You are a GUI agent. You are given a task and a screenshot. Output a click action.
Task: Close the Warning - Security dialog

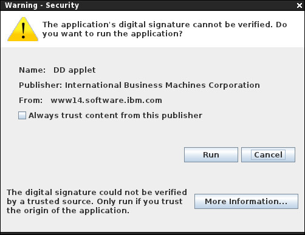[x=300, y=5]
